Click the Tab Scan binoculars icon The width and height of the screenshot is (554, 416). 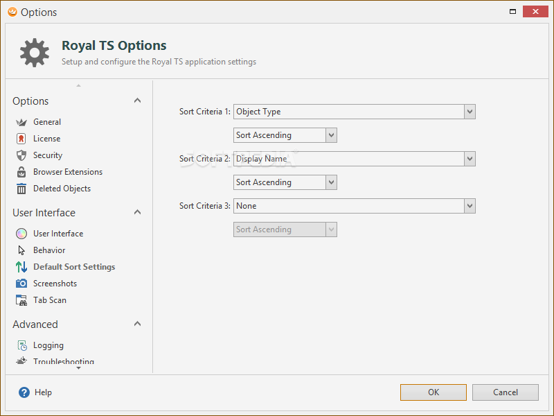point(21,300)
